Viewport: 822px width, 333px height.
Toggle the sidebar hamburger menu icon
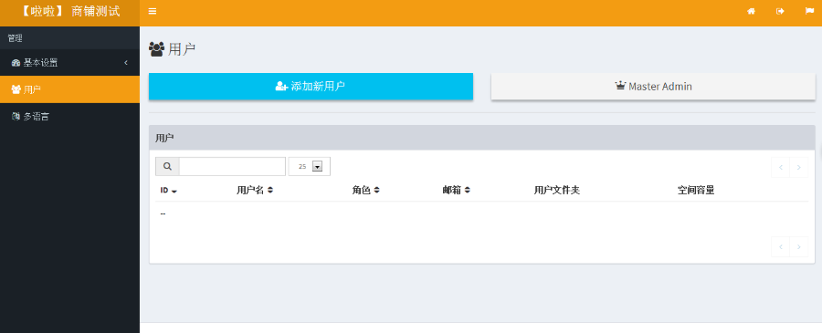[x=152, y=11]
